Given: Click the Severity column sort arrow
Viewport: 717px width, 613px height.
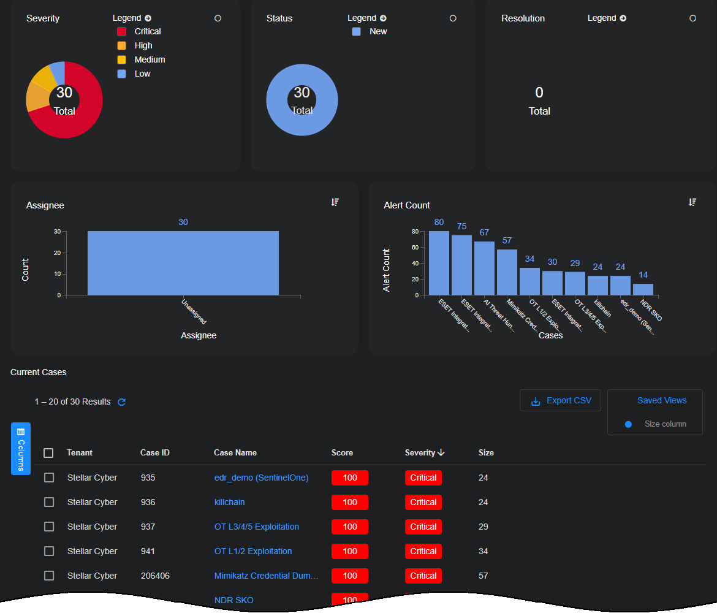Looking at the screenshot, I should coord(441,452).
